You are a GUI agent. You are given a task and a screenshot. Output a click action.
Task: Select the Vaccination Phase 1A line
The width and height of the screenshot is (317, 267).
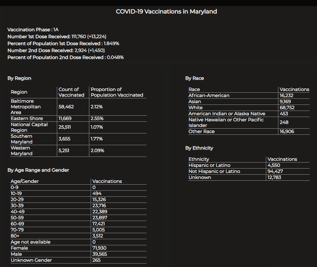pyautogui.click(x=33, y=29)
